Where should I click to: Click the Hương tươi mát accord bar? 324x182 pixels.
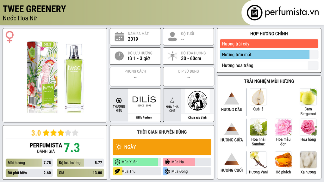[269, 54]
